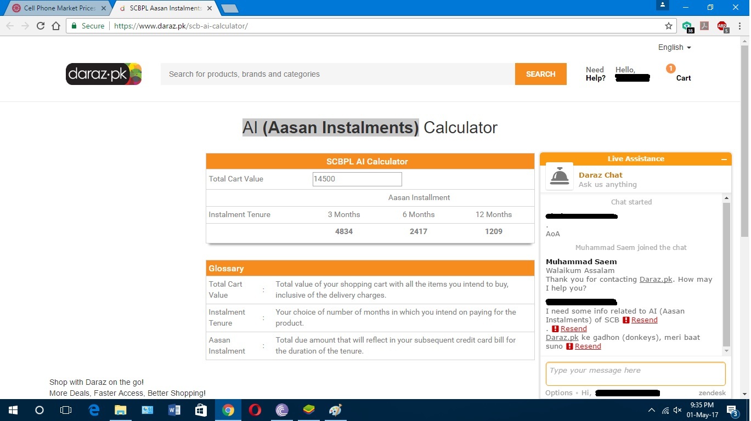Click the 4834 three-month instalment value
Viewport: 751px width, 421px height.
[344, 231]
